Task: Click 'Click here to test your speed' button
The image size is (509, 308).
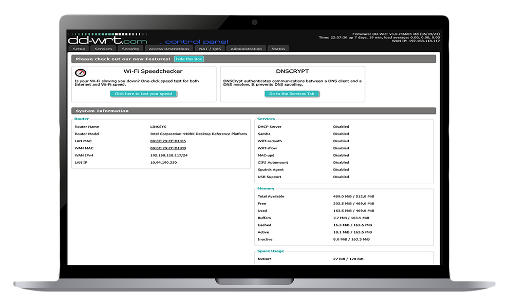Action: 143,94
